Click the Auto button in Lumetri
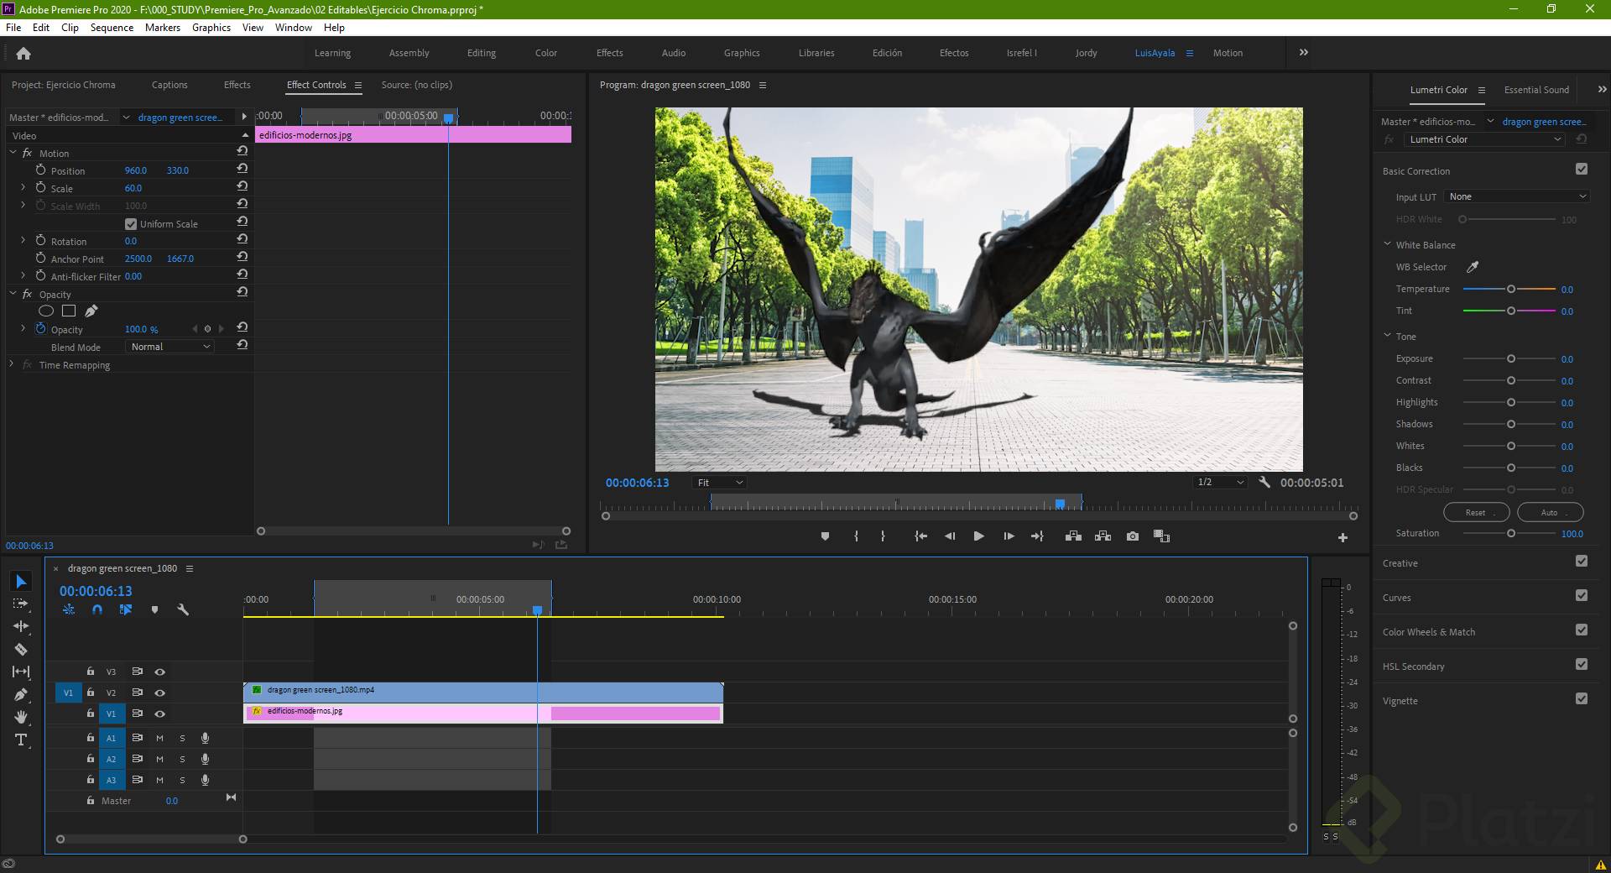The image size is (1611, 873). pyautogui.click(x=1549, y=512)
